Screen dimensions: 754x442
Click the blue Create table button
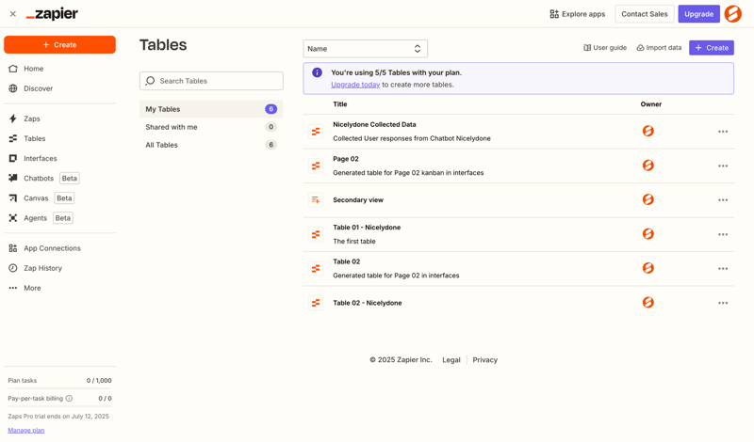coord(712,48)
